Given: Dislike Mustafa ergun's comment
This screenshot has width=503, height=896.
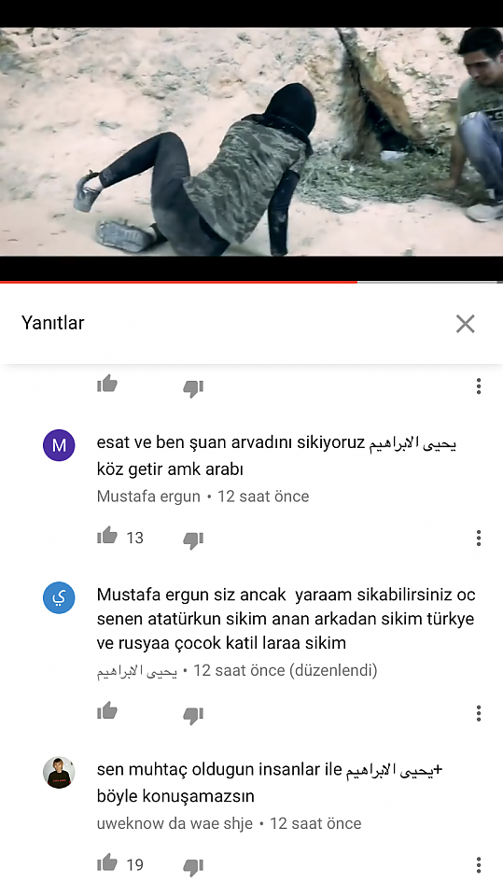Looking at the screenshot, I should click(193, 539).
